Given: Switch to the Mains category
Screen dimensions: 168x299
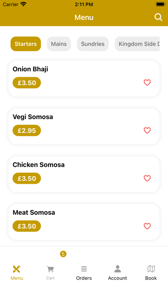Looking at the screenshot, I should point(59,44).
